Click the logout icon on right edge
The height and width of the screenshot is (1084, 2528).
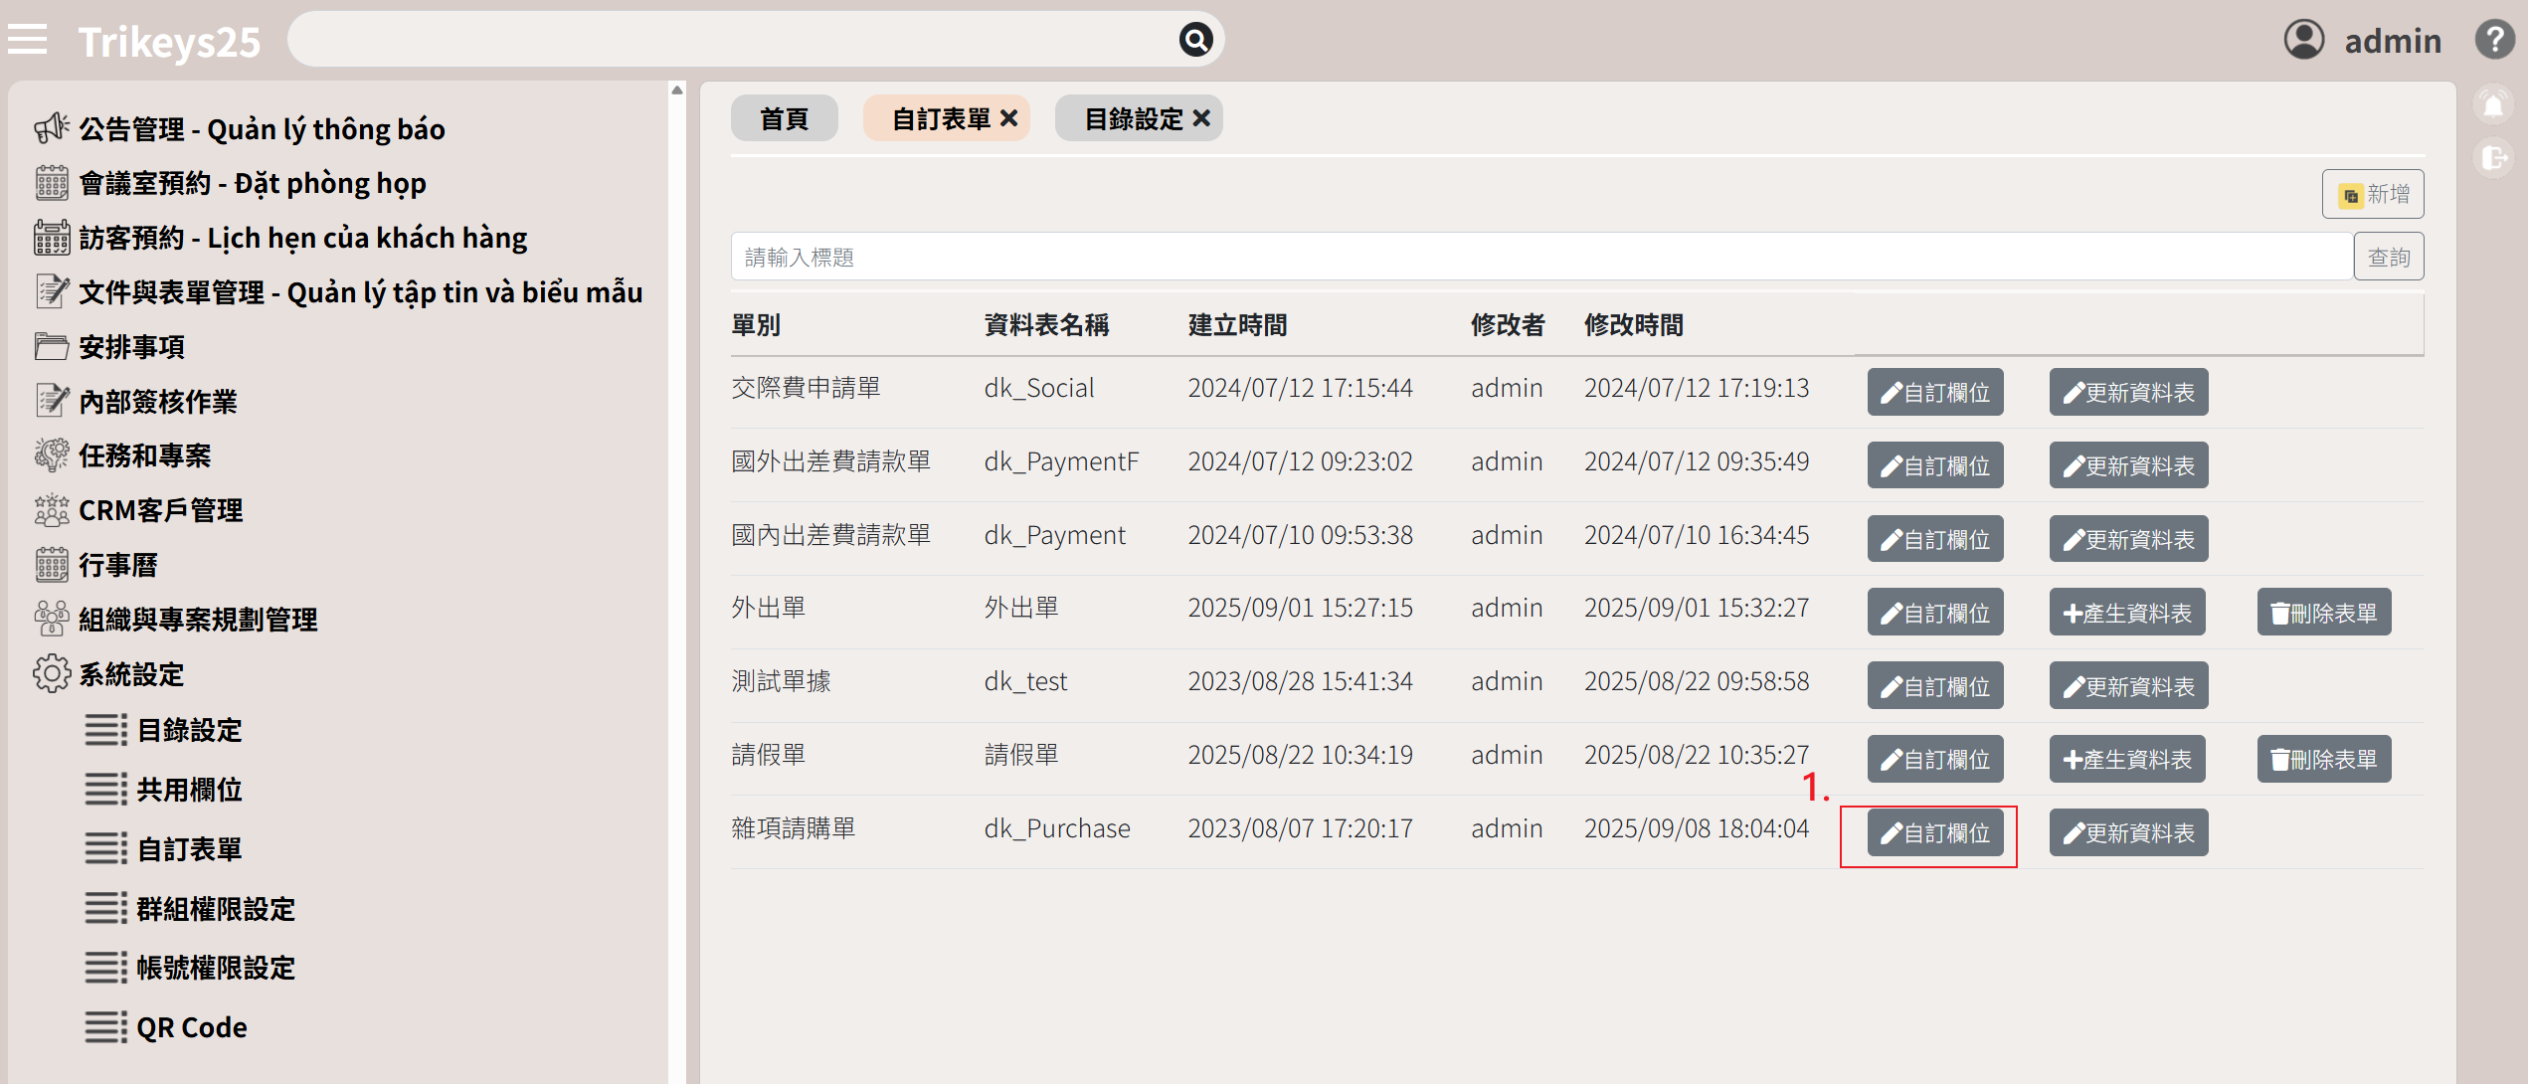pyautogui.click(x=2494, y=158)
